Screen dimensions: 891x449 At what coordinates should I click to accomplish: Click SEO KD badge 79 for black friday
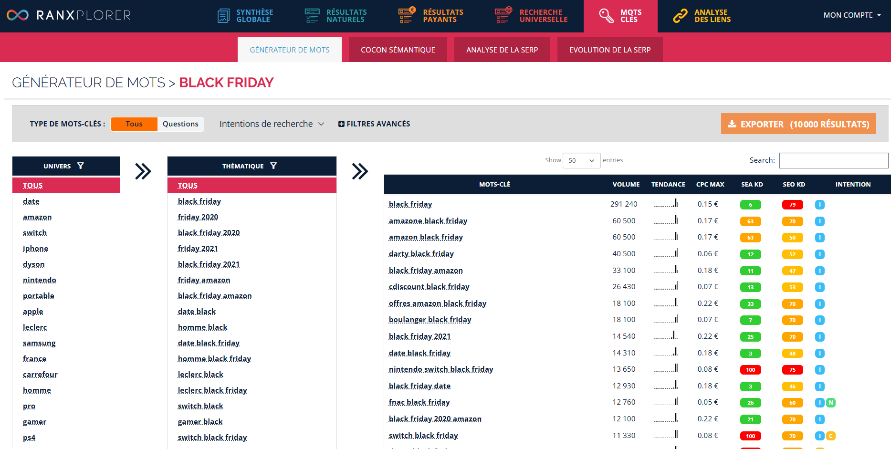point(793,205)
